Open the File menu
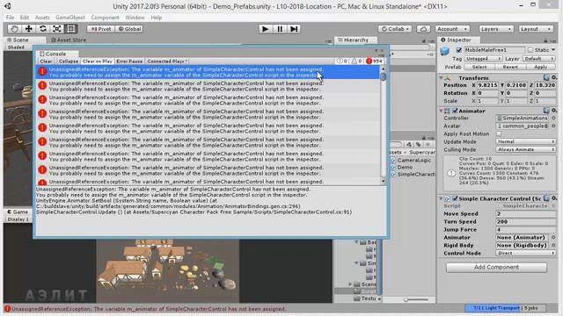 [10, 18]
